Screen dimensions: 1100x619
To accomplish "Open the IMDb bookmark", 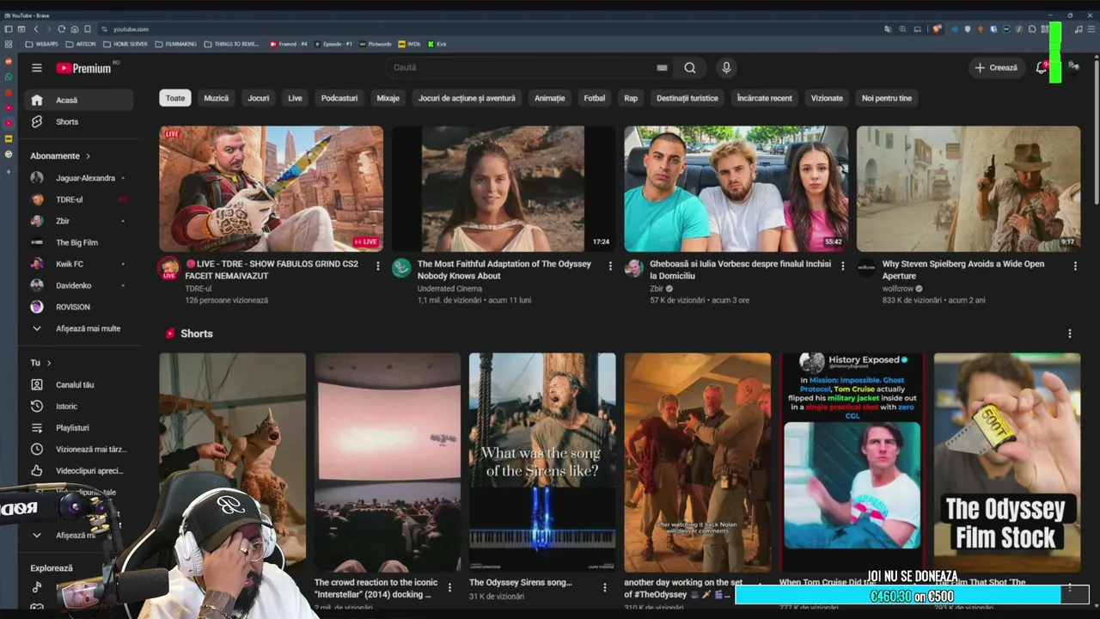I will click(x=409, y=44).
